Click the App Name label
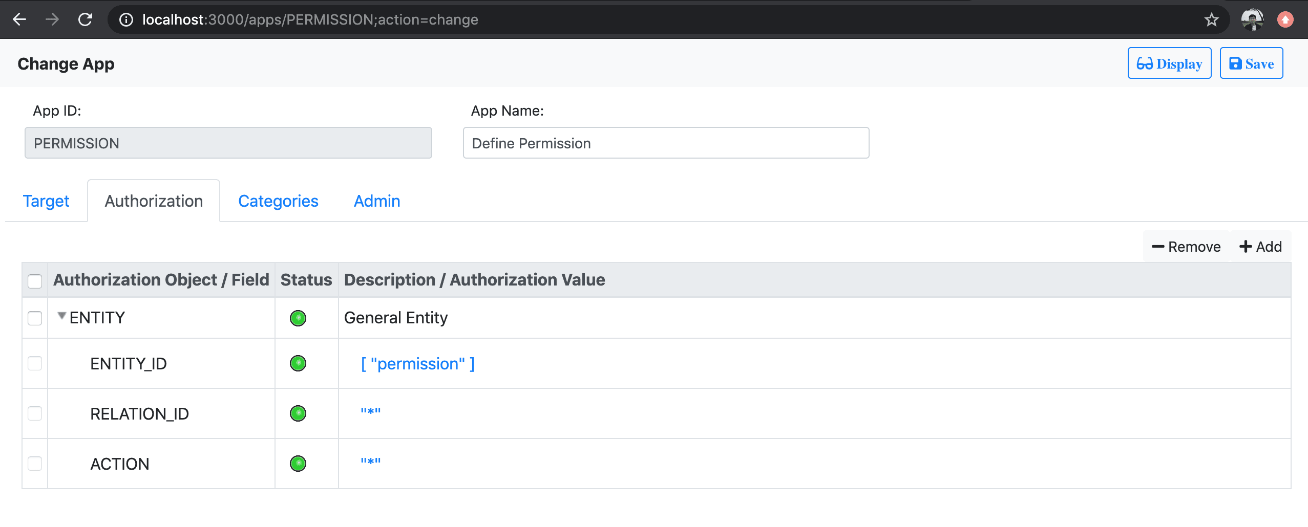This screenshot has width=1308, height=527. [508, 111]
